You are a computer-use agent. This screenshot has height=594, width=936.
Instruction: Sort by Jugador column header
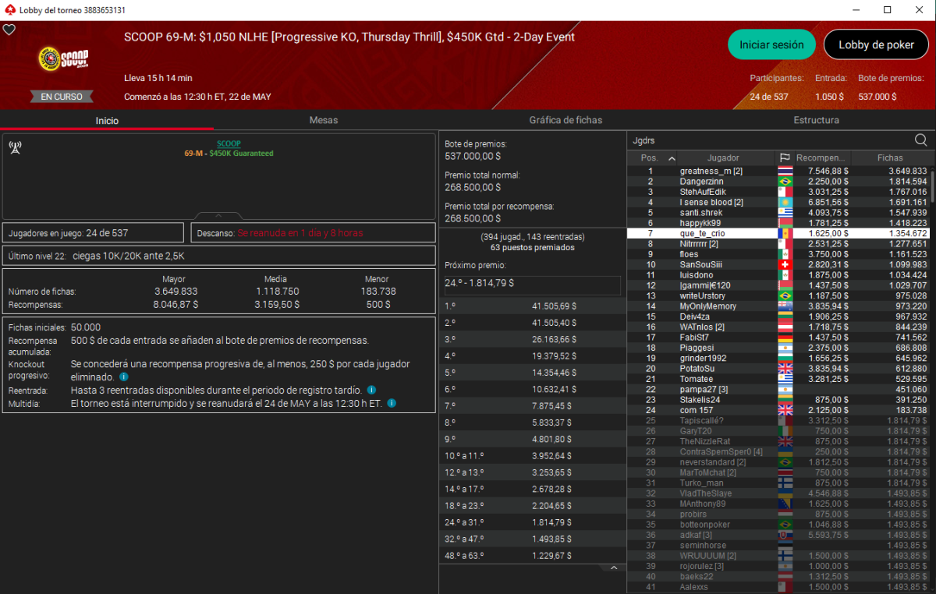tap(723, 157)
